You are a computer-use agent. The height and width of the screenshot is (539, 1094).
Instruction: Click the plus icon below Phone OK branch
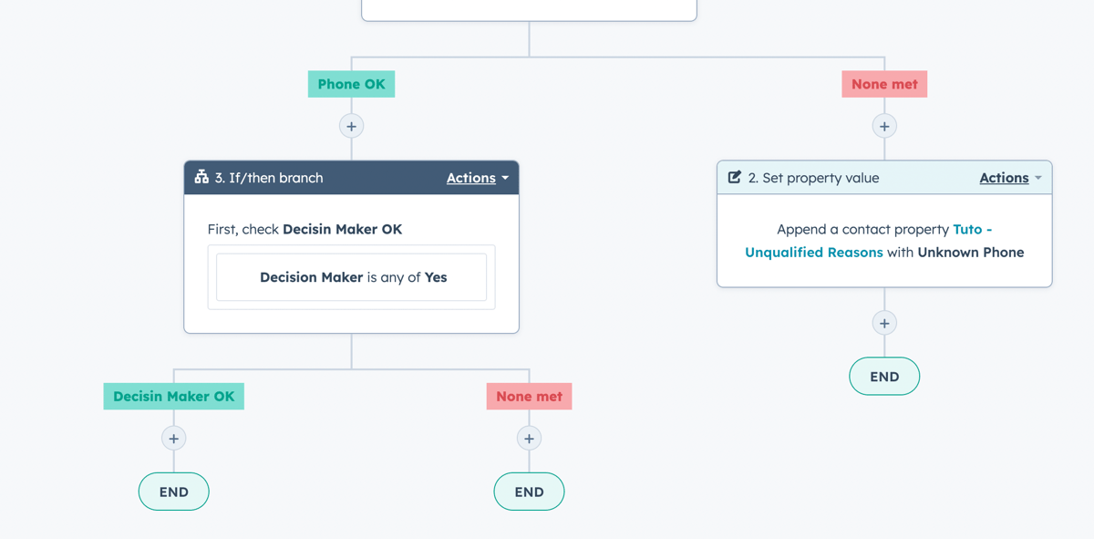tap(351, 126)
